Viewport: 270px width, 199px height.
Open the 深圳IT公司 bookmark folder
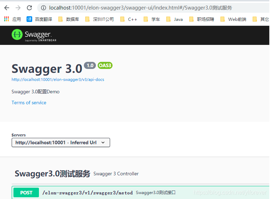(99, 19)
